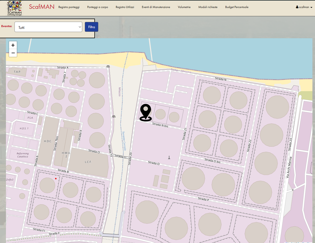
Task: Click the ScafMAN brand title link
Action: click(x=42, y=7)
